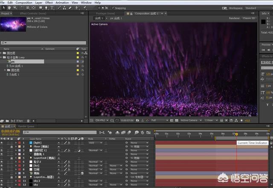Open the Active Camera view dropdown
The image size is (273, 188).
pos(190,120)
